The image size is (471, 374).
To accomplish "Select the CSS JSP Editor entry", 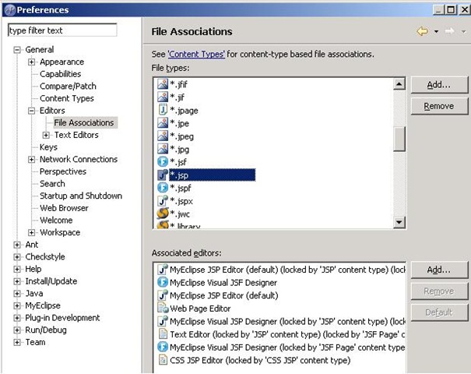I will 260,360.
